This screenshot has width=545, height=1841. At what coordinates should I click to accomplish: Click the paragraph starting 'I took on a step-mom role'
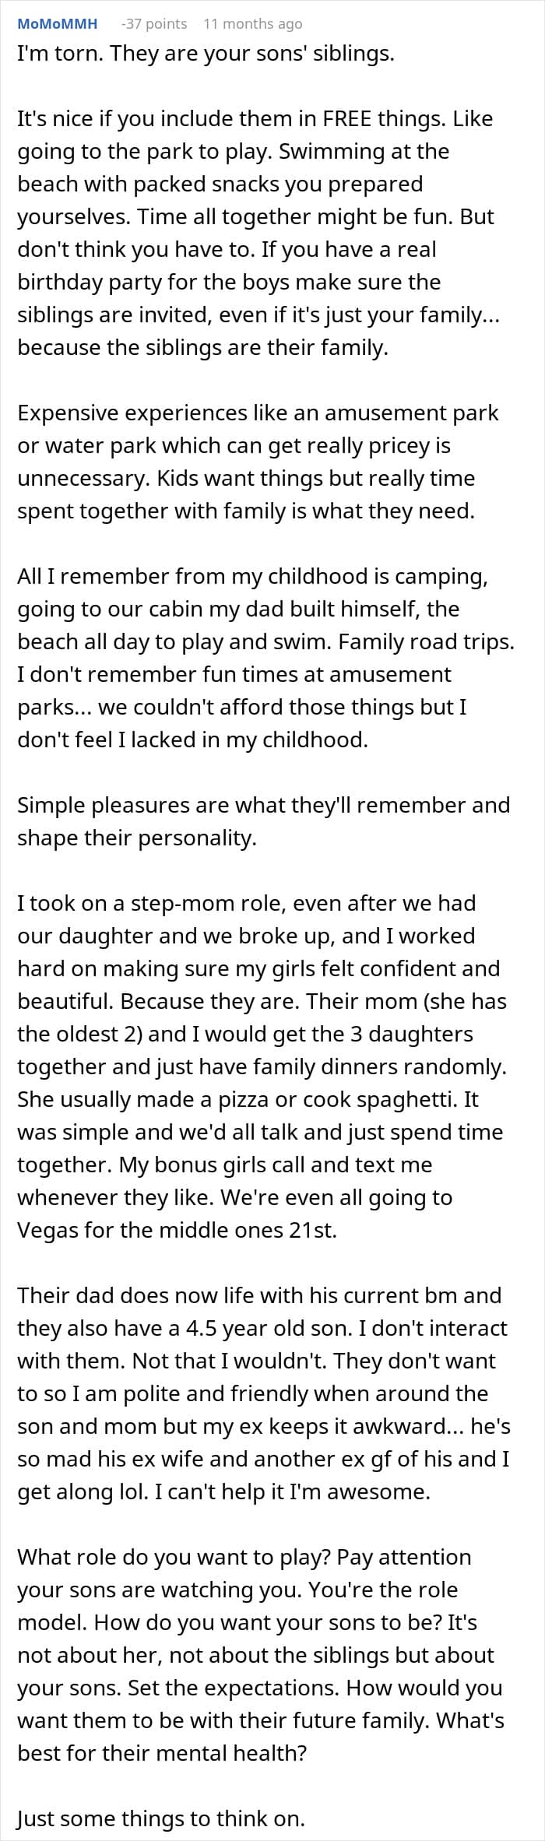click(x=262, y=1066)
